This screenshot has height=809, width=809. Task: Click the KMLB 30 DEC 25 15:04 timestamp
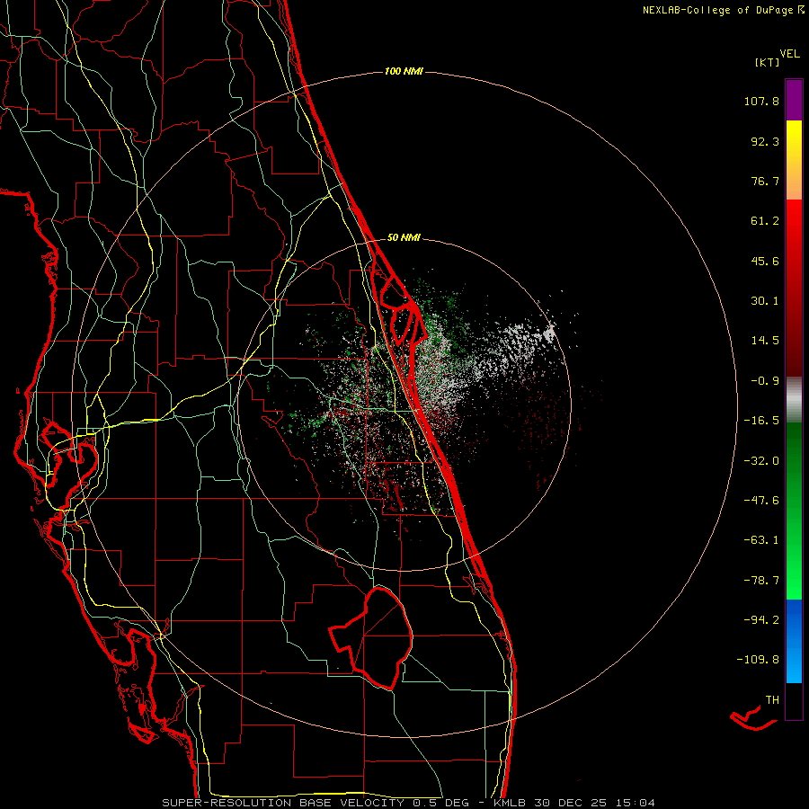click(573, 803)
